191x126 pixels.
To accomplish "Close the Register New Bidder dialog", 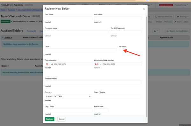I will pyautogui.click(x=144, y=9).
